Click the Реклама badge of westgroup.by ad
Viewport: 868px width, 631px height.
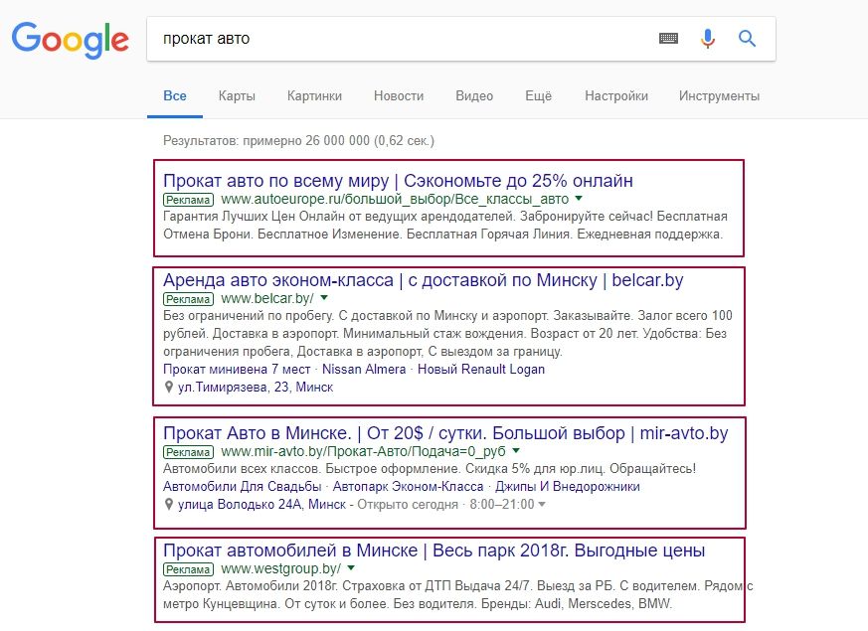188,569
